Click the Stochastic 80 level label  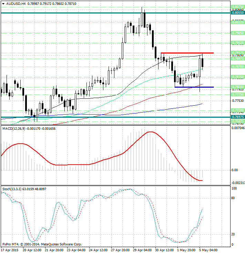(233, 198)
